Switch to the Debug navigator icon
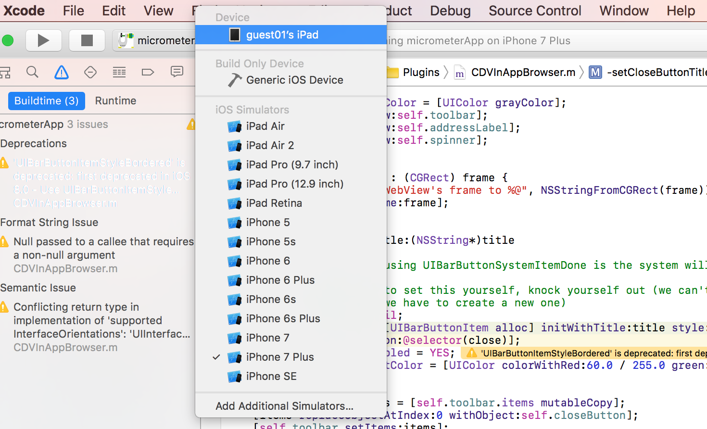The image size is (707, 429). tap(119, 72)
